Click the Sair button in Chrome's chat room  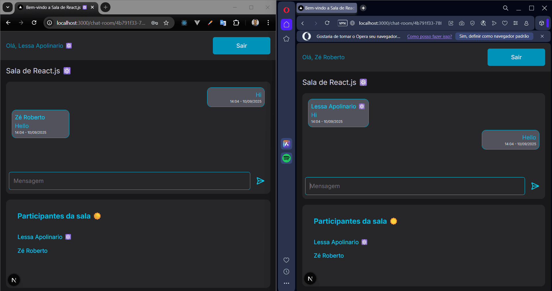click(x=241, y=45)
